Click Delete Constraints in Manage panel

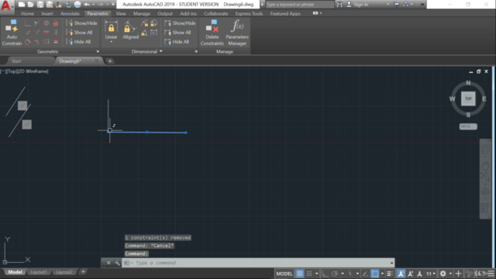[212, 33]
